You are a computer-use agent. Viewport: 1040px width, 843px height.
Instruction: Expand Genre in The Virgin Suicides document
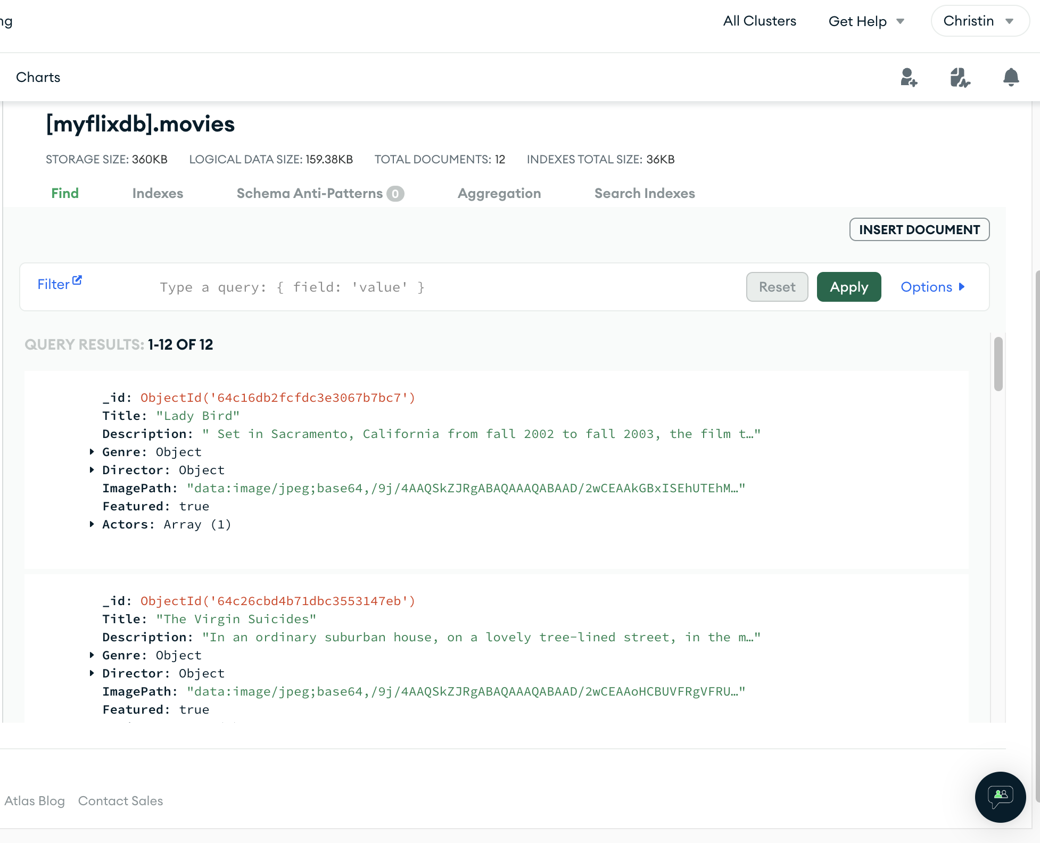tap(92, 655)
